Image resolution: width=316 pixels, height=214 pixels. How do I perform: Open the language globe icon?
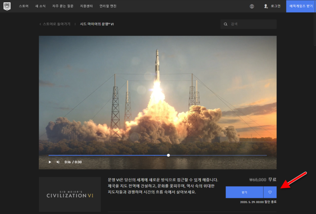pos(252,6)
